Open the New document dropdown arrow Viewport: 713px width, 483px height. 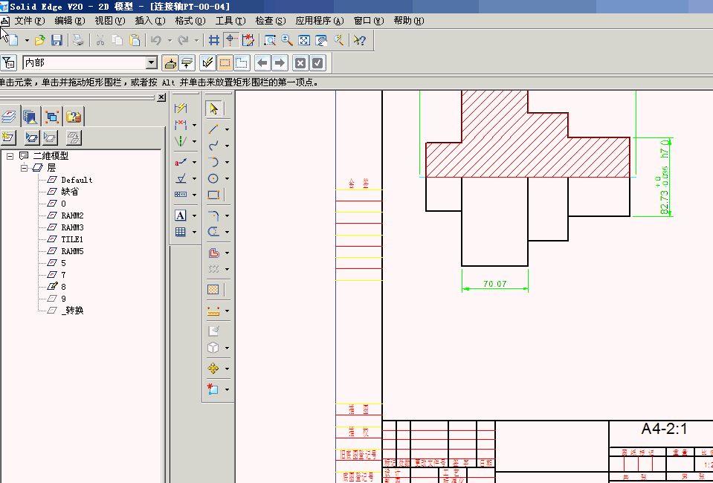27,40
